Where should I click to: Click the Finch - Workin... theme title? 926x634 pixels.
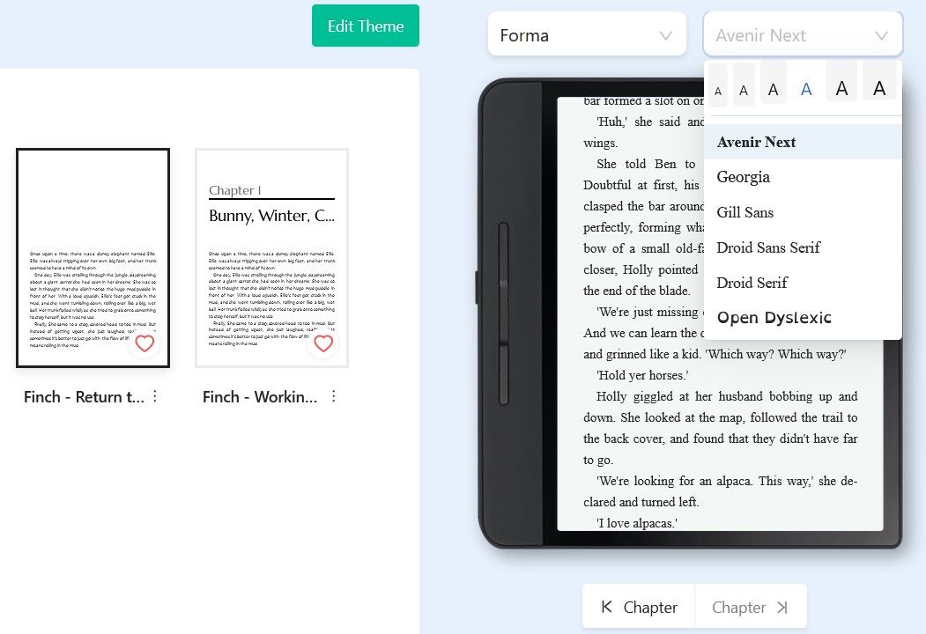coord(260,397)
